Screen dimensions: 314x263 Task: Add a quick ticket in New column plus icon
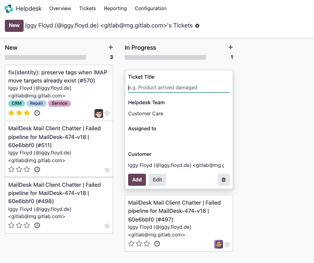click(x=111, y=47)
